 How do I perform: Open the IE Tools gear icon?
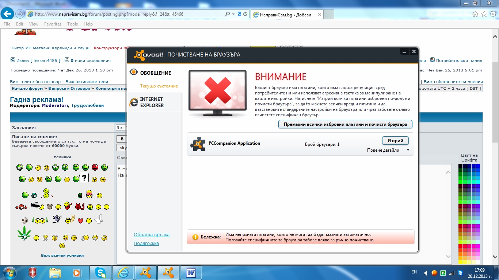pyautogui.click(x=493, y=14)
